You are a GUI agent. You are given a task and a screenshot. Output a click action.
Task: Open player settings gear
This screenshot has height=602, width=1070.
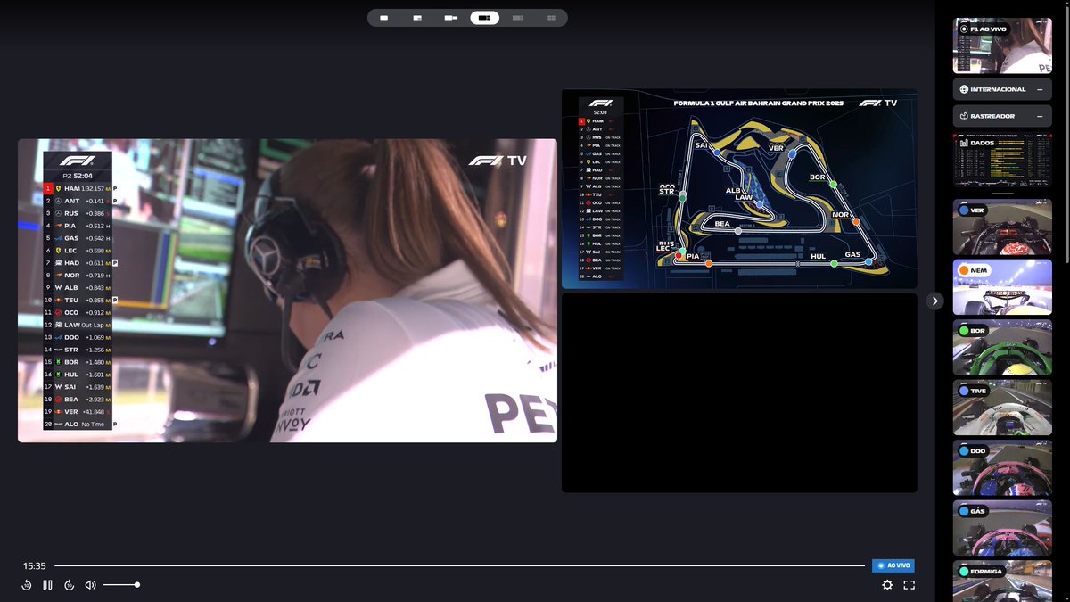click(887, 585)
